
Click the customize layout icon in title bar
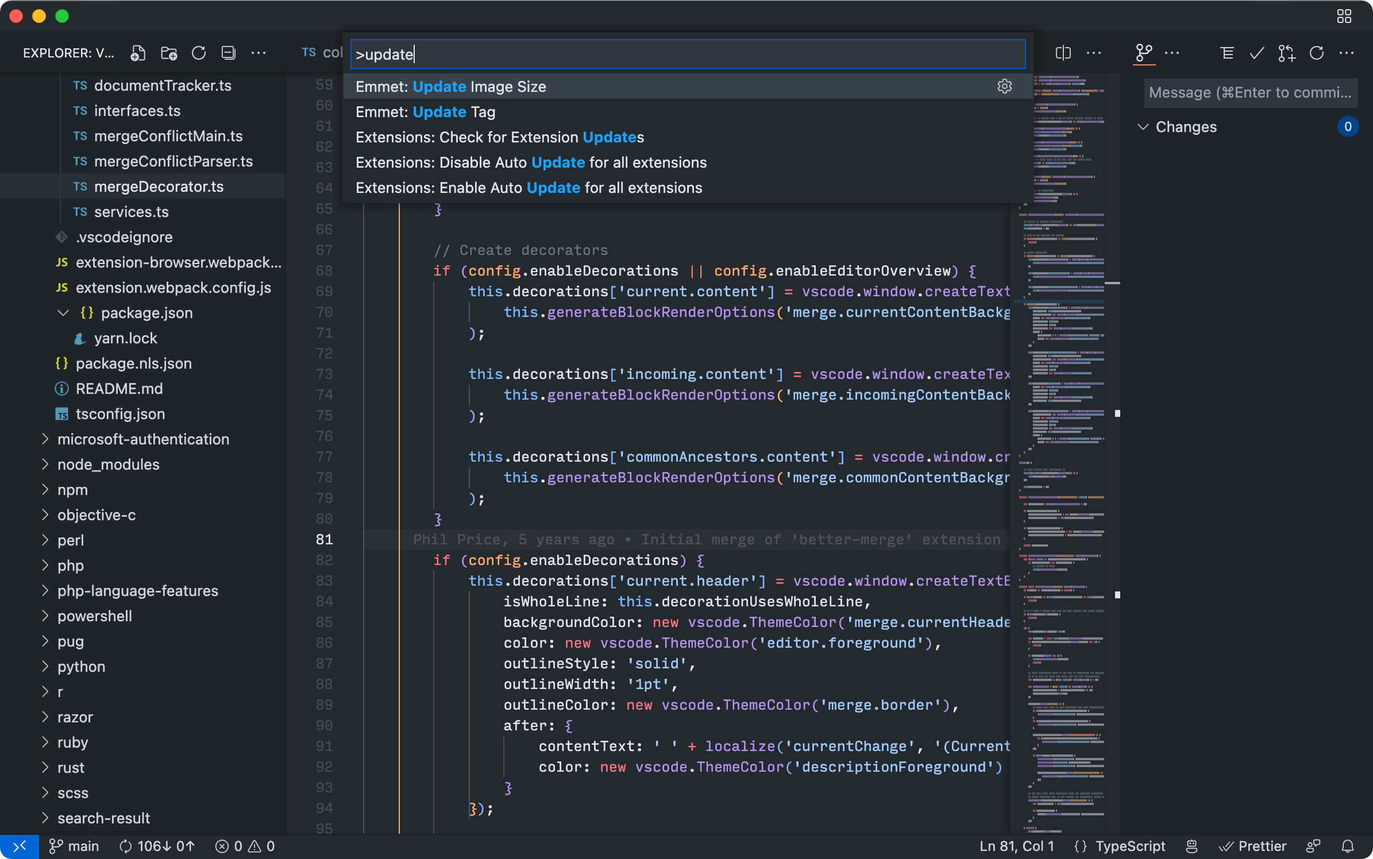click(1344, 16)
